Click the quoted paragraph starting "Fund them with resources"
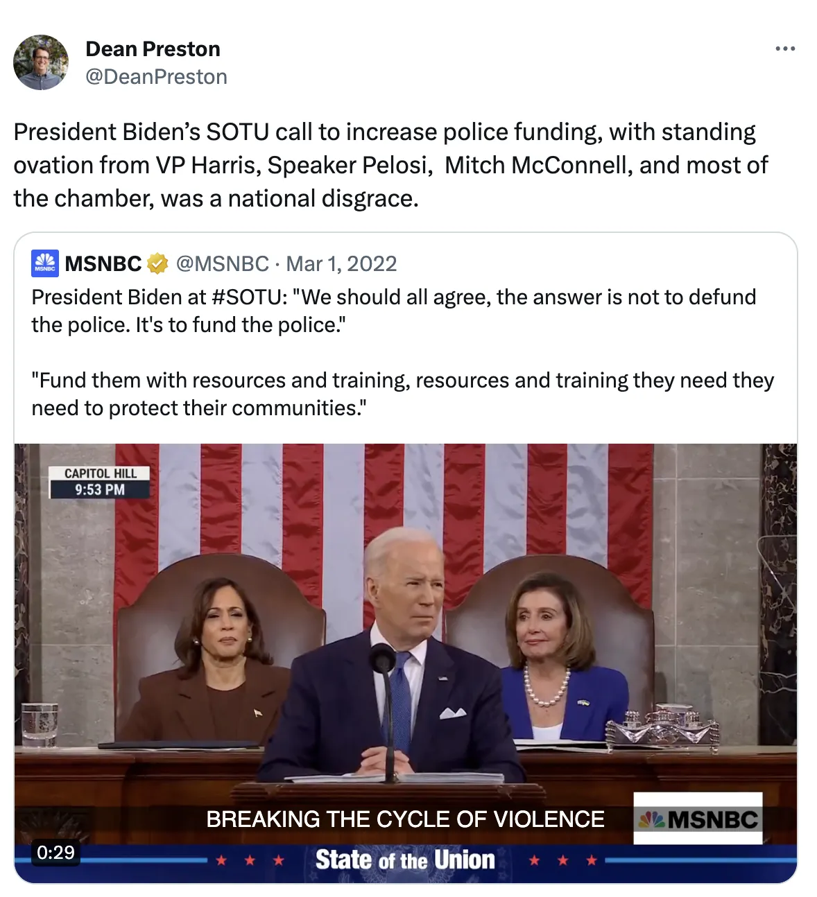817x897 pixels. click(402, 394)
